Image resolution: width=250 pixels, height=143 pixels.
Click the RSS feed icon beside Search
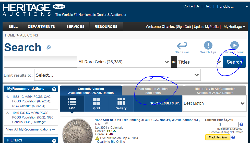49,47
